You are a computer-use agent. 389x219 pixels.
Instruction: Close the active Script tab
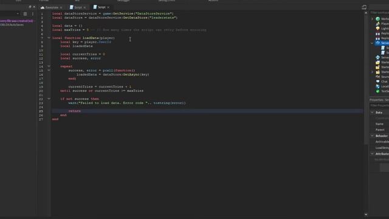click(x=108, y=7)
